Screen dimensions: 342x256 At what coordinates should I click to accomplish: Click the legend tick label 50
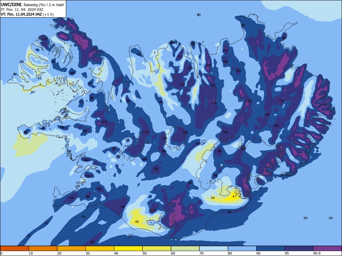pos(145,253)
